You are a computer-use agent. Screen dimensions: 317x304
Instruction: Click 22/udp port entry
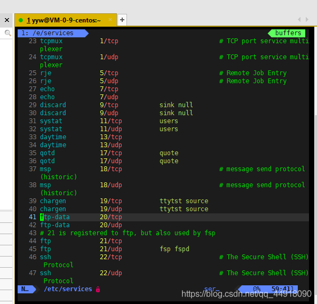click(111, 273)
